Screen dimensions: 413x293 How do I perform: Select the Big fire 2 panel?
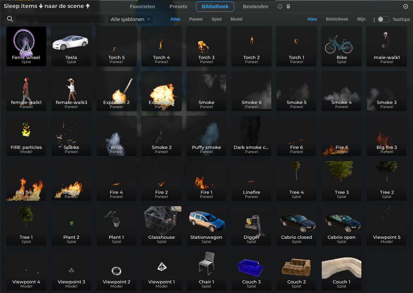(x=26, y=181)
